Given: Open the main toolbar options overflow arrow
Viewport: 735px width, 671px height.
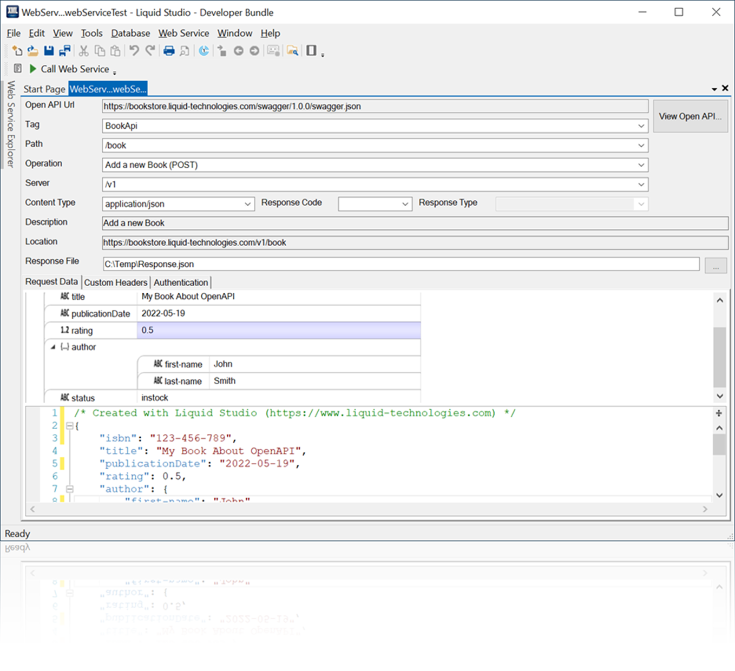Looking at the screenshot, I should point(323,55).
